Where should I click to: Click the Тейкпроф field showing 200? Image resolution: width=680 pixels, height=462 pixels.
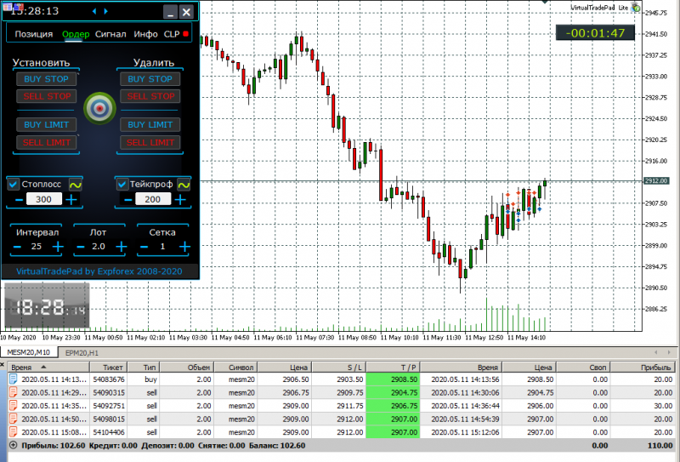click(x=153, y=199)
